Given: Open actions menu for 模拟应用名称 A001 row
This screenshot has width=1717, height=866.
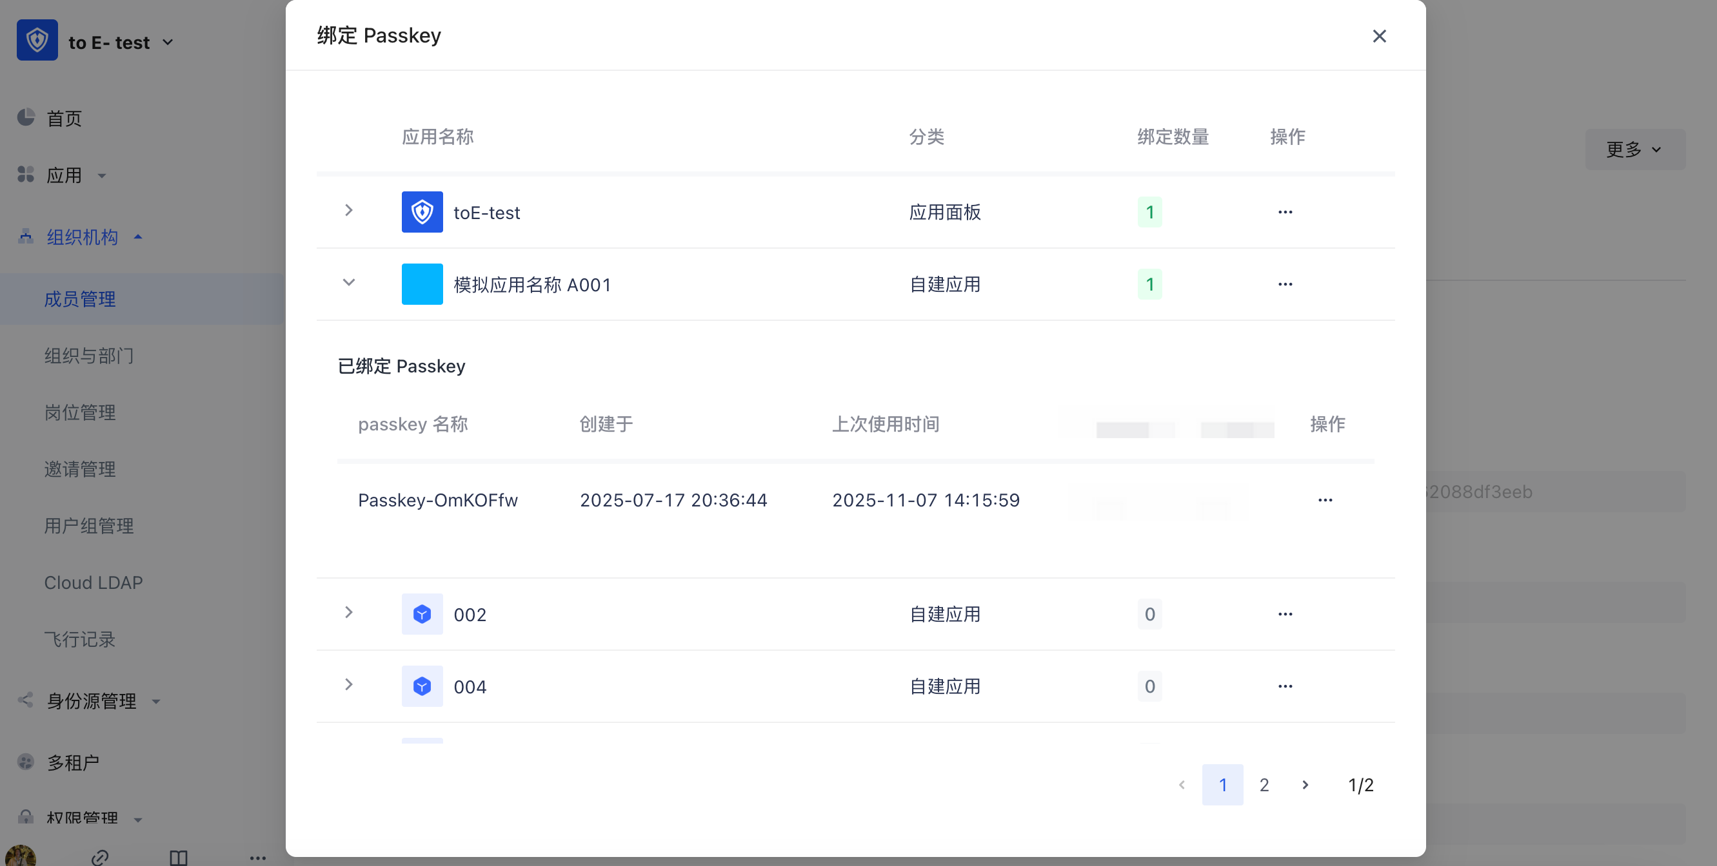Looking at the screenshot, I should click(1284, 284).
